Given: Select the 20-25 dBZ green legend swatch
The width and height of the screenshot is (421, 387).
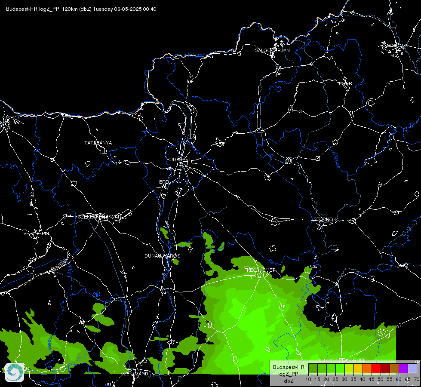Looking at the screenshot, I should 331,369.
